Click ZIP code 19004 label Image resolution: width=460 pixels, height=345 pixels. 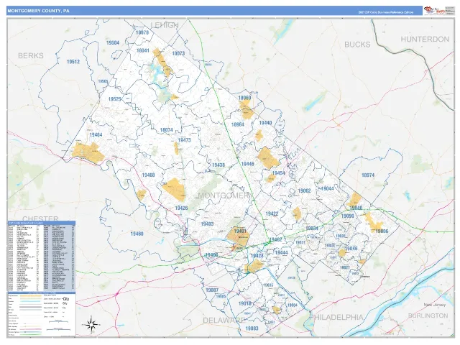pyautogui.click(x=293, y=305)
